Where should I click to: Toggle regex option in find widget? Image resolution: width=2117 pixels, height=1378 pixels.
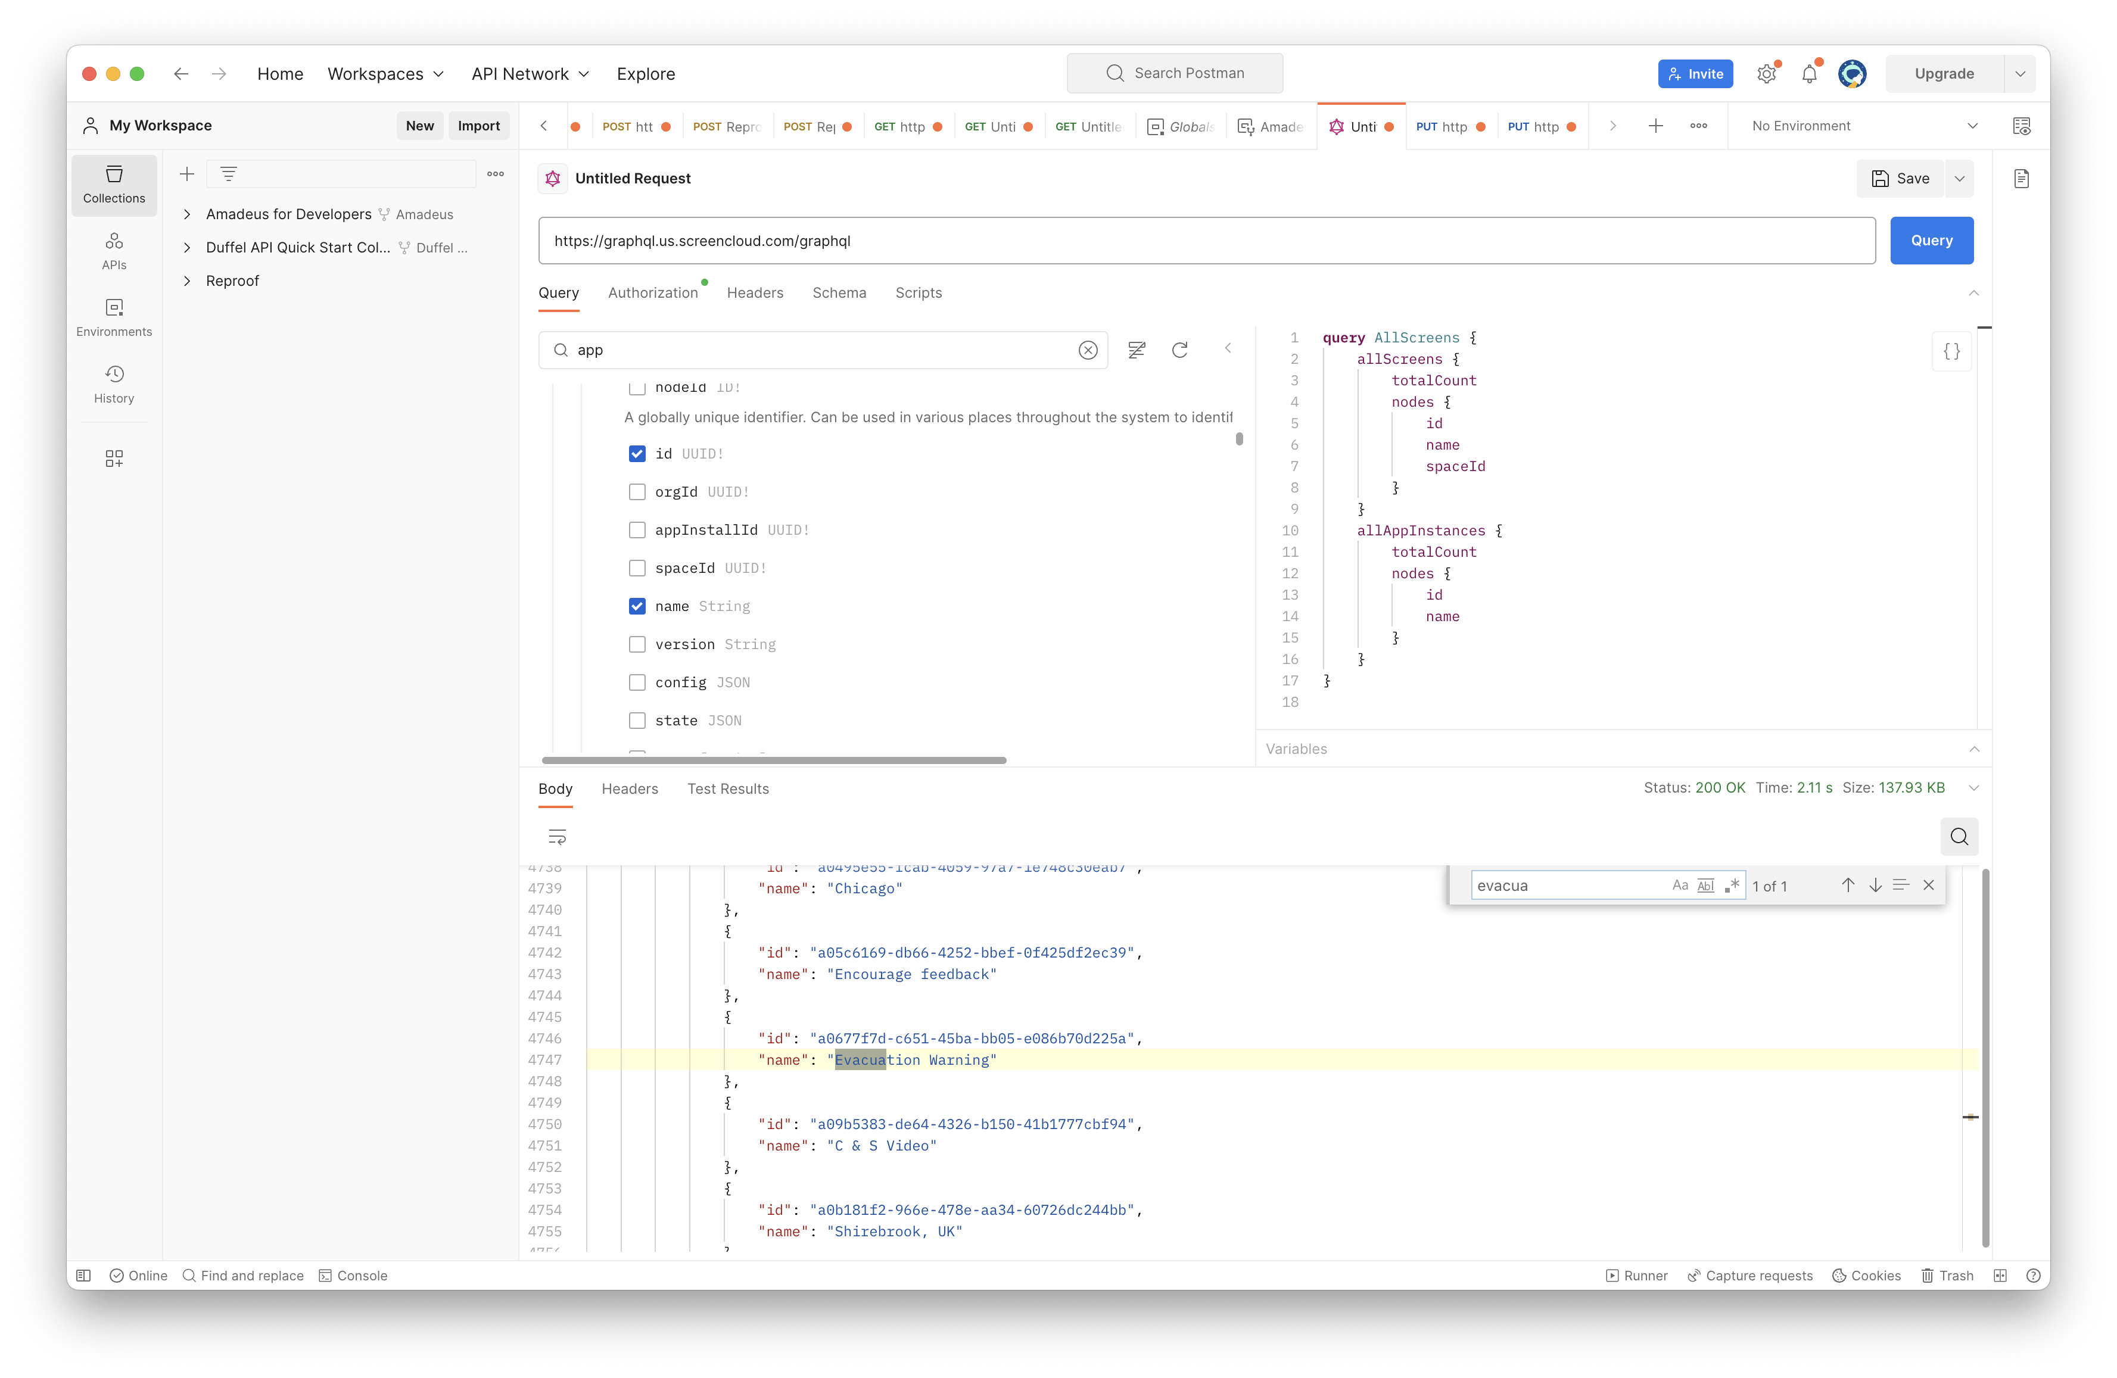click(x=1732, y=886)
